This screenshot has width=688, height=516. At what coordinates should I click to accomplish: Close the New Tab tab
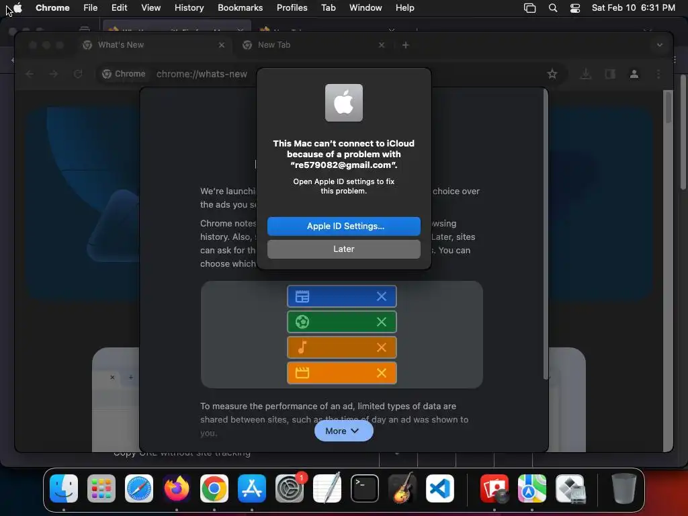click(382, 45)
